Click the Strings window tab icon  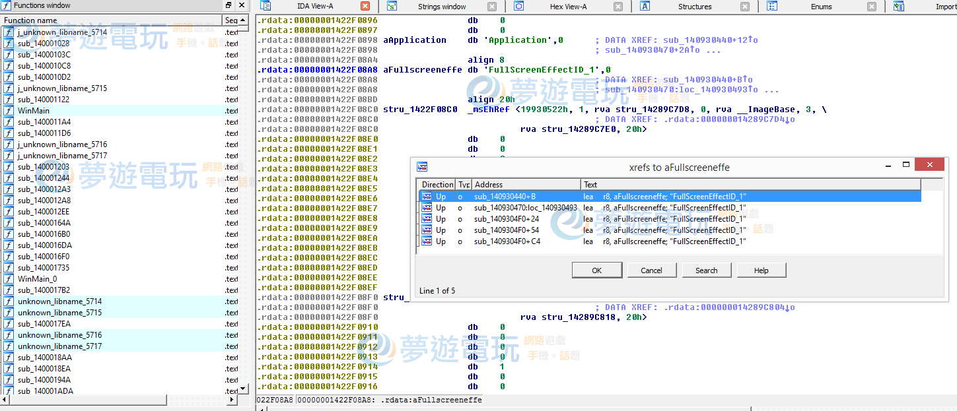pos(392,7)
